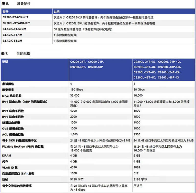Select the '2000' IPv6 route entries value
The width and height of the screenshot is (196, 193).
[73, 117]
